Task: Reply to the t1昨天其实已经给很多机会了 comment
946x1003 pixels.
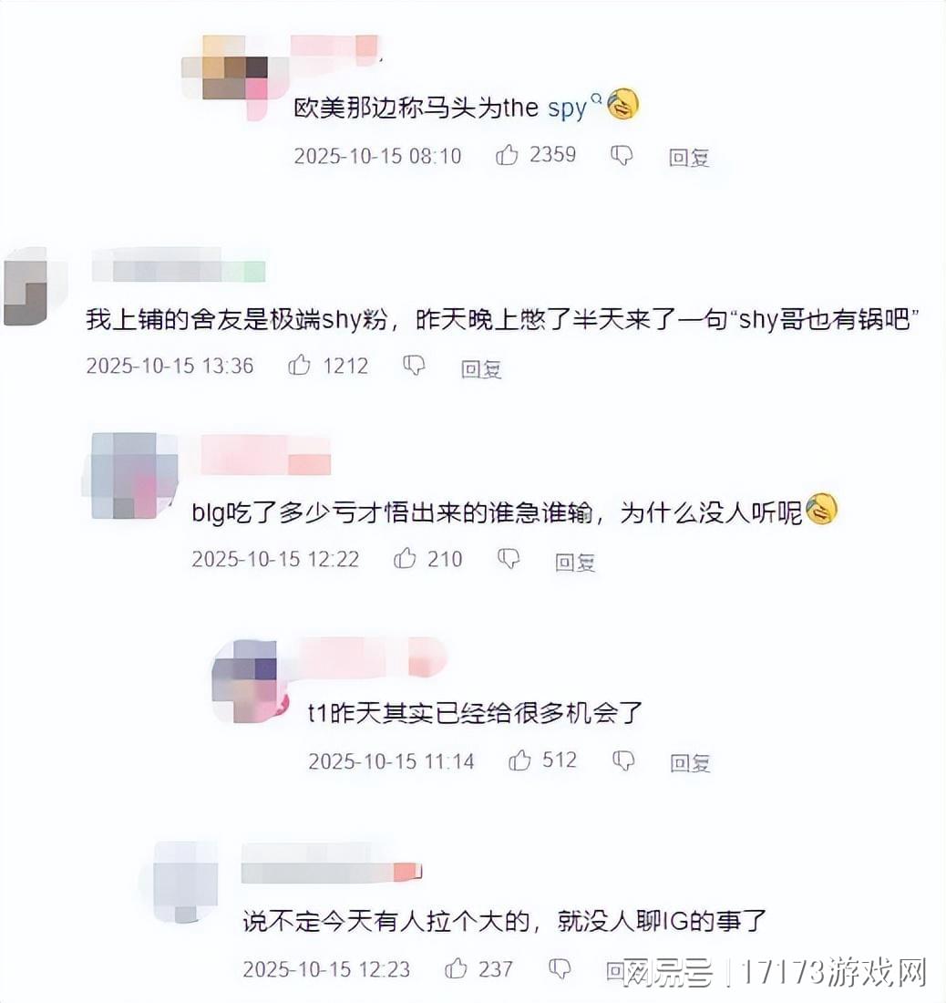Action: pyautogui.click(x=690, y=762)
